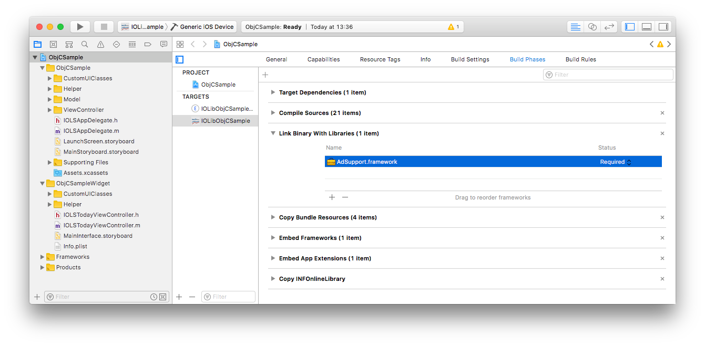Open the Find navigator search icon
The height and width of the screenshot is (346, 705).
(85, 44)
